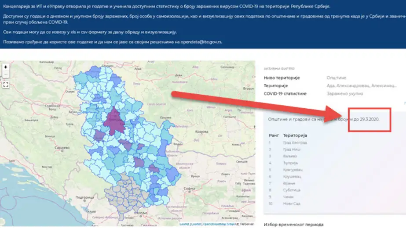406x228 pixels.
Task: Enter fullscreen map view
Action: 6,85
